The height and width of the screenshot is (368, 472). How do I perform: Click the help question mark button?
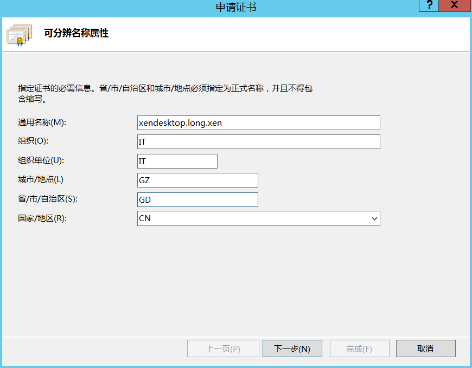(x=429, y=5)
